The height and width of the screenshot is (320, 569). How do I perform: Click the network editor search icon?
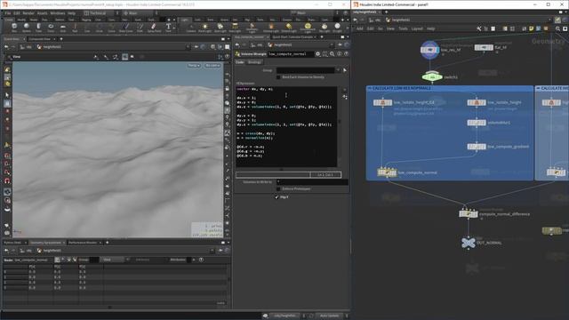click(x=557, y=28)
